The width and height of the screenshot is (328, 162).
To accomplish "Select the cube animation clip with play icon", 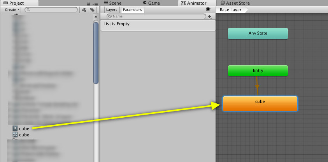I will tap(21, 128).
